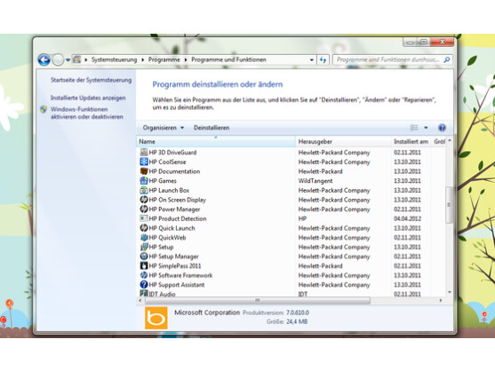Click the HP Product Detection icon
The width and height of the screenshot is (495, 371).
point(144,218)
